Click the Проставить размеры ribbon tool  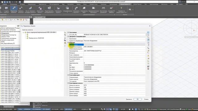103,10
